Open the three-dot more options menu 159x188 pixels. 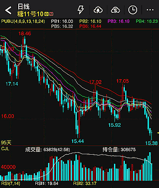(150, 10)
